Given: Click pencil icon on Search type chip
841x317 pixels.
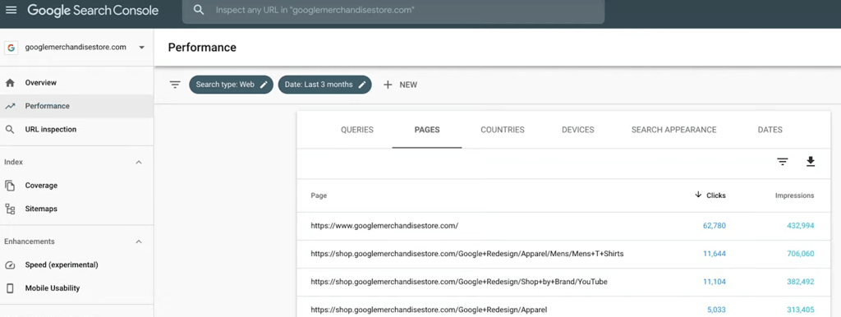Looking at the screenshot, I should (x=264, y=85).
